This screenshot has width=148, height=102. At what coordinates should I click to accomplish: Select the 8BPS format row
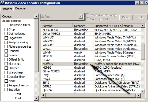(x=91, y=83)
